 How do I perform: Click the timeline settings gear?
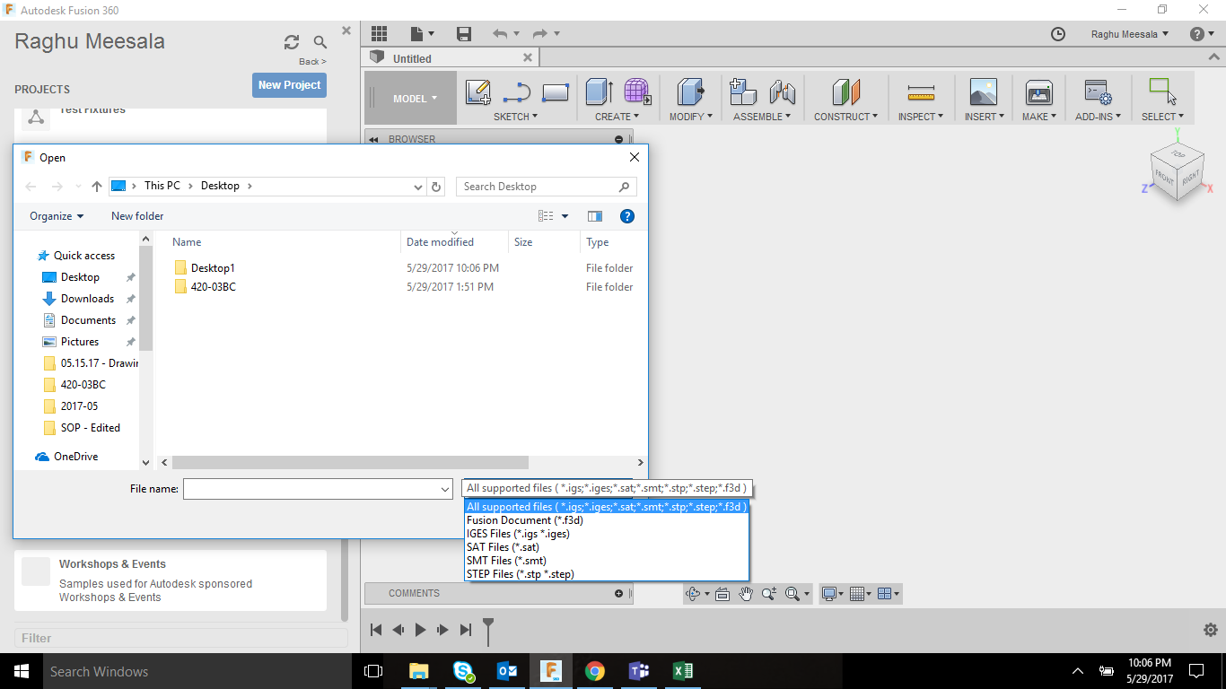(x=1211, y=630)
